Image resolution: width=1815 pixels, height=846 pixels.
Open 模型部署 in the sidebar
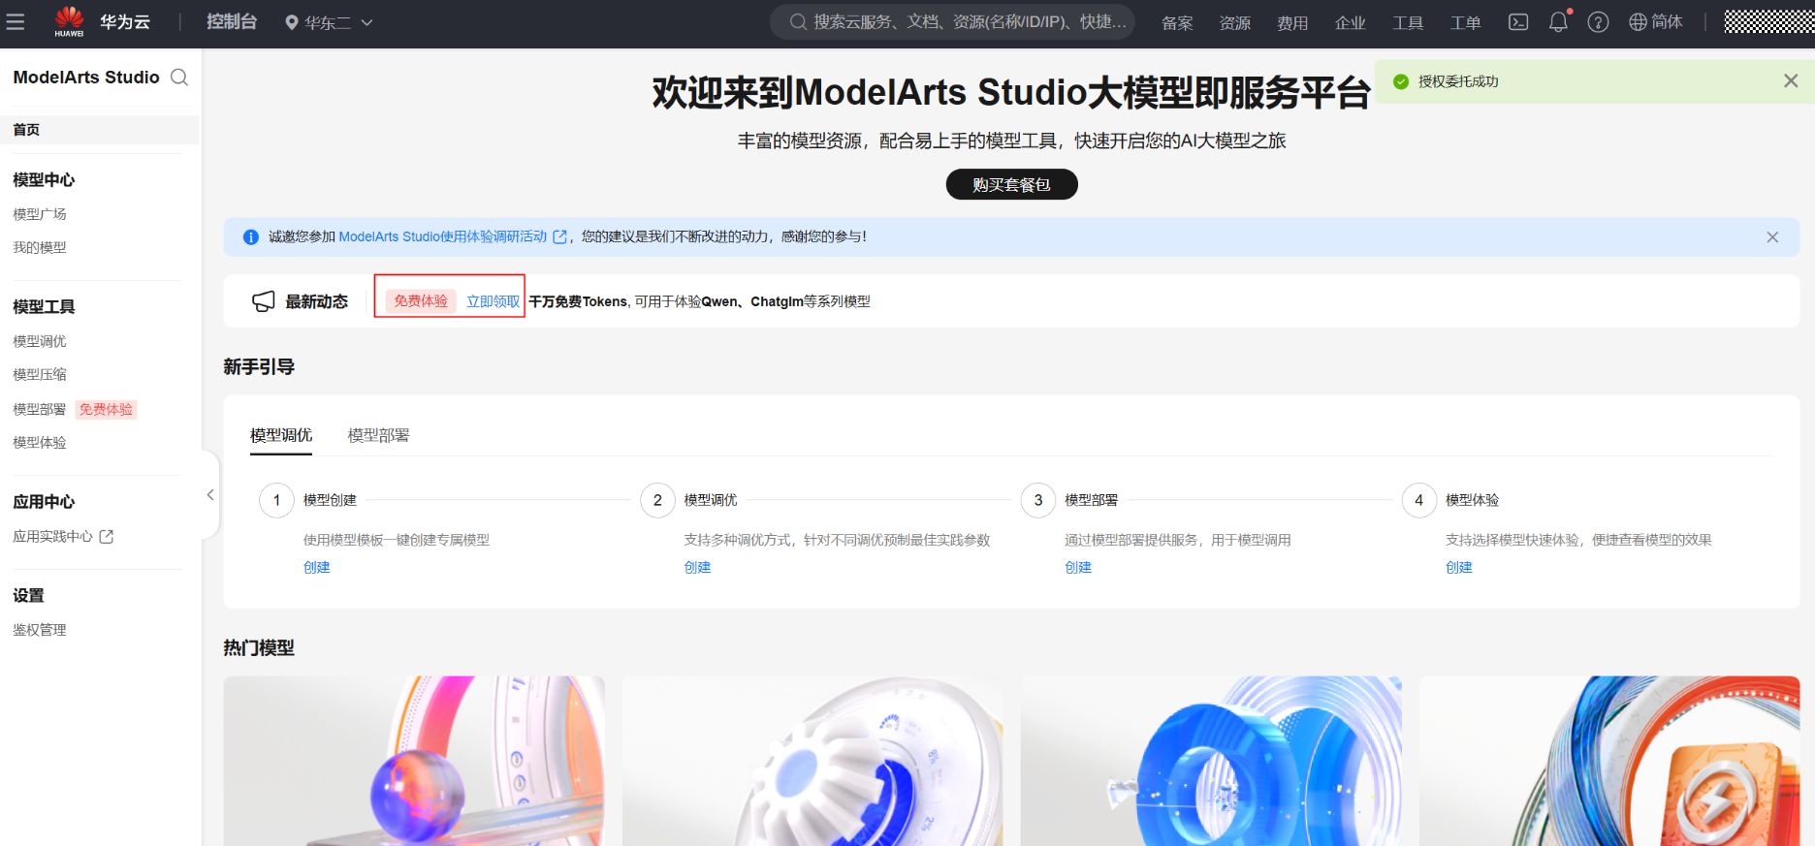pos(40,410)
